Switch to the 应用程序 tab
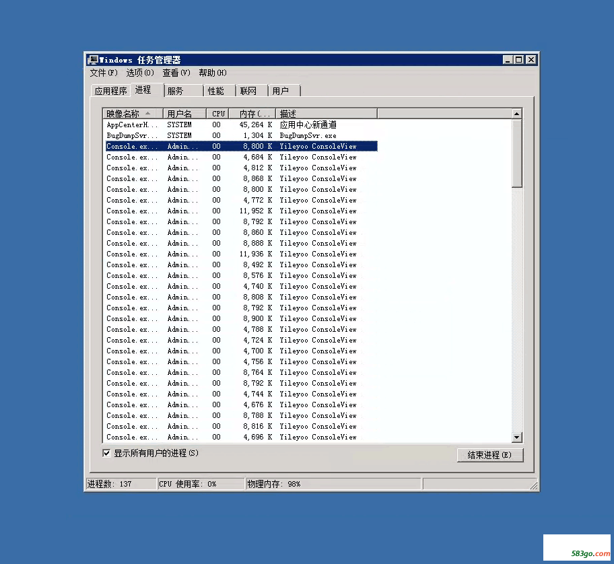 click(111, 91)
